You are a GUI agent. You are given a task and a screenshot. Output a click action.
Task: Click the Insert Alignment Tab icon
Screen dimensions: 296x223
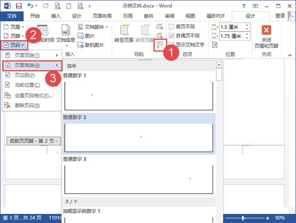tap(215, 45)
